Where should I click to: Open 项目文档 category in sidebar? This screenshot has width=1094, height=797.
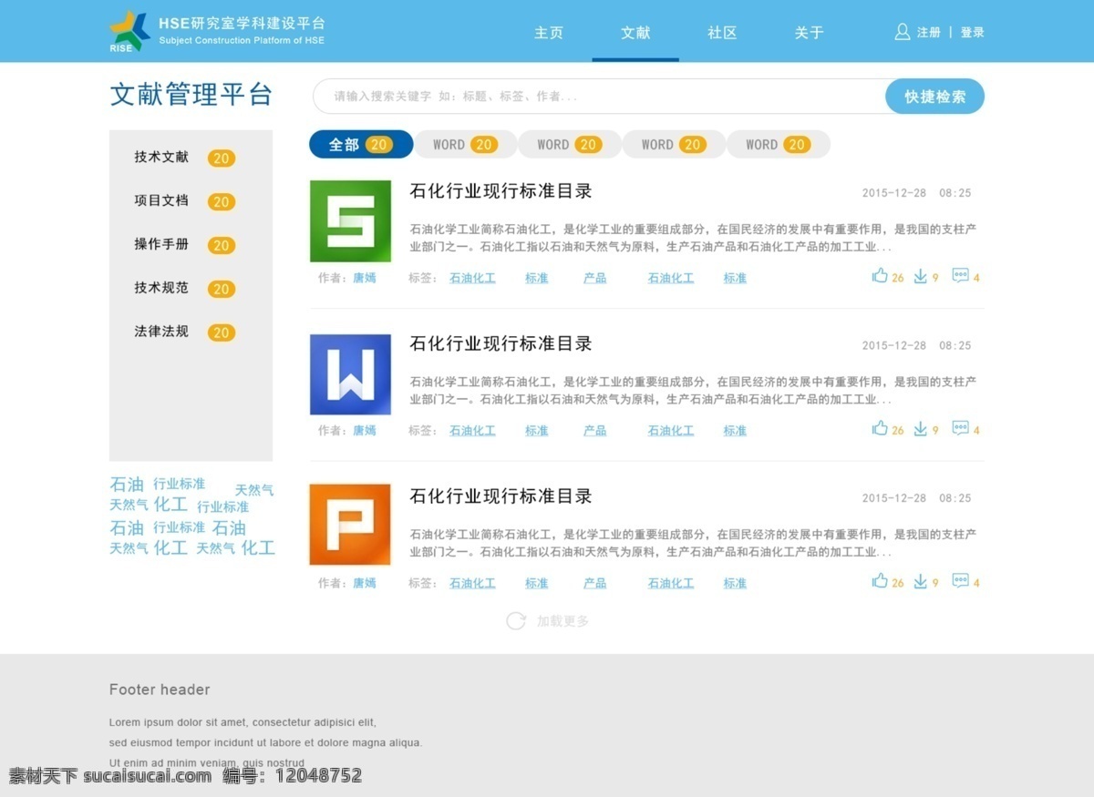(161, 200)
